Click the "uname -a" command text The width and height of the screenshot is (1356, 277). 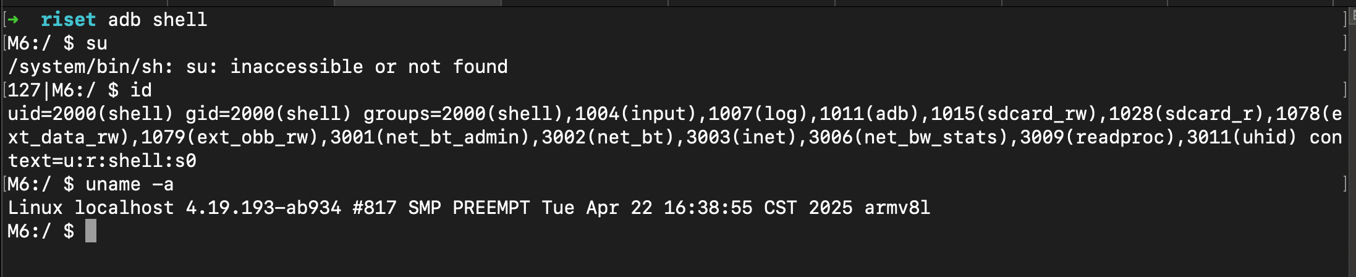point(130,184)
